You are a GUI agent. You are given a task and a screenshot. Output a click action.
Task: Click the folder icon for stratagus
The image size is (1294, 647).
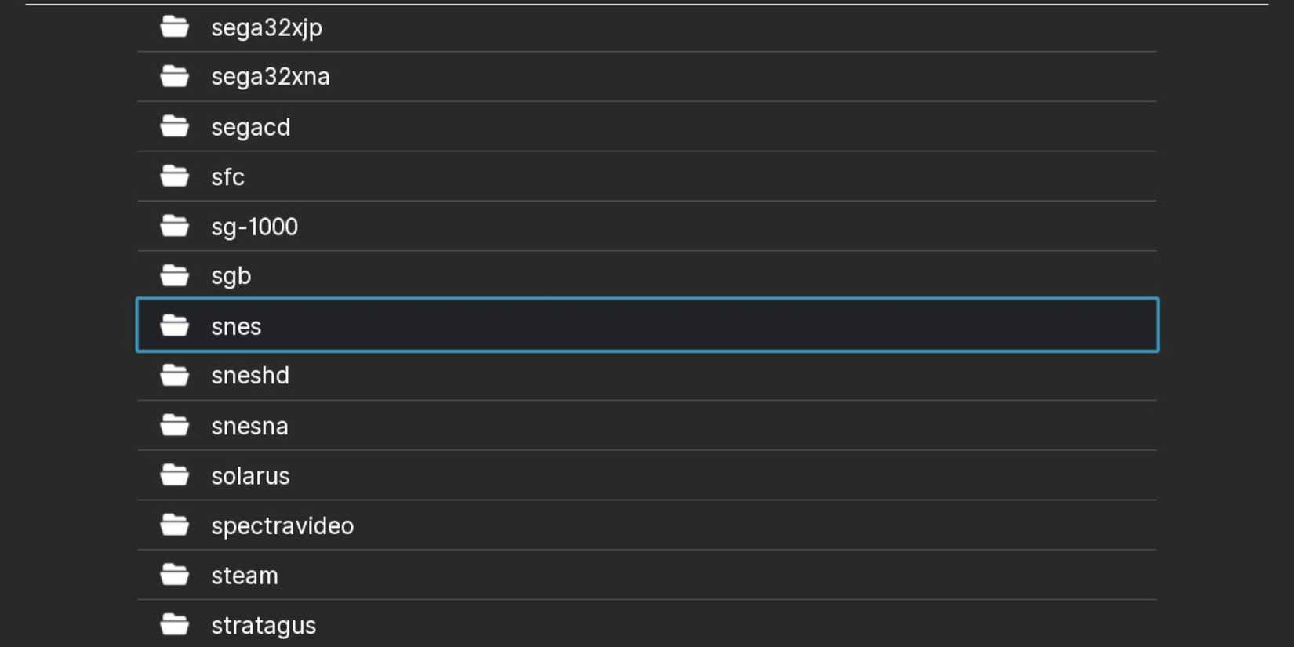pyautogui.click(x=174, y=624)
